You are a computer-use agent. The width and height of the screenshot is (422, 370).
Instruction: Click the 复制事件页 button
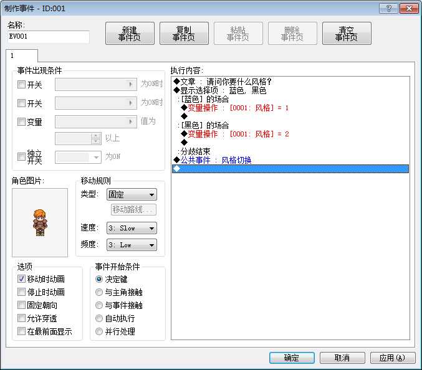click(x=184, y=34)
